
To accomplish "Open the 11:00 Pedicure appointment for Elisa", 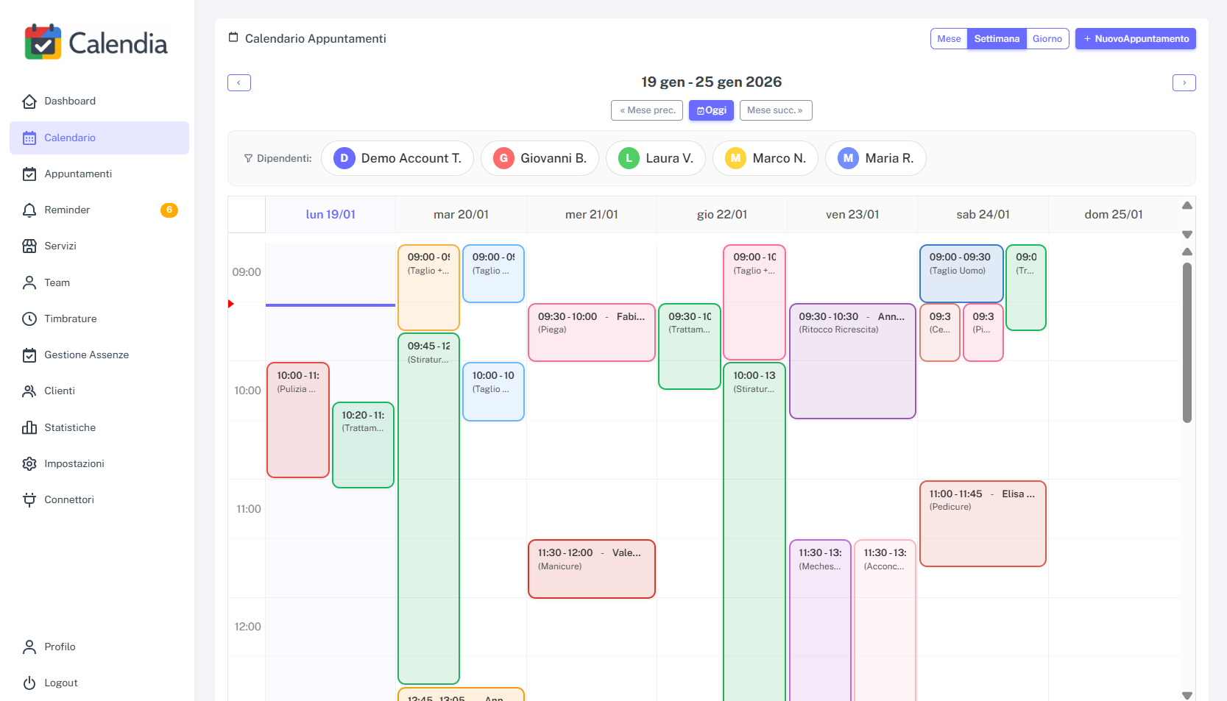I will click(983, 524).
